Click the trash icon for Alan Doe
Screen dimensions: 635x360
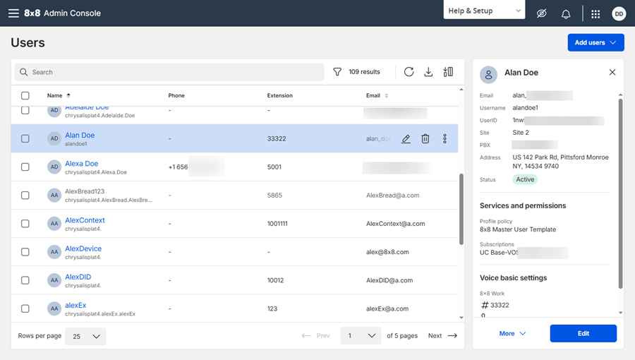pos(425,139)
